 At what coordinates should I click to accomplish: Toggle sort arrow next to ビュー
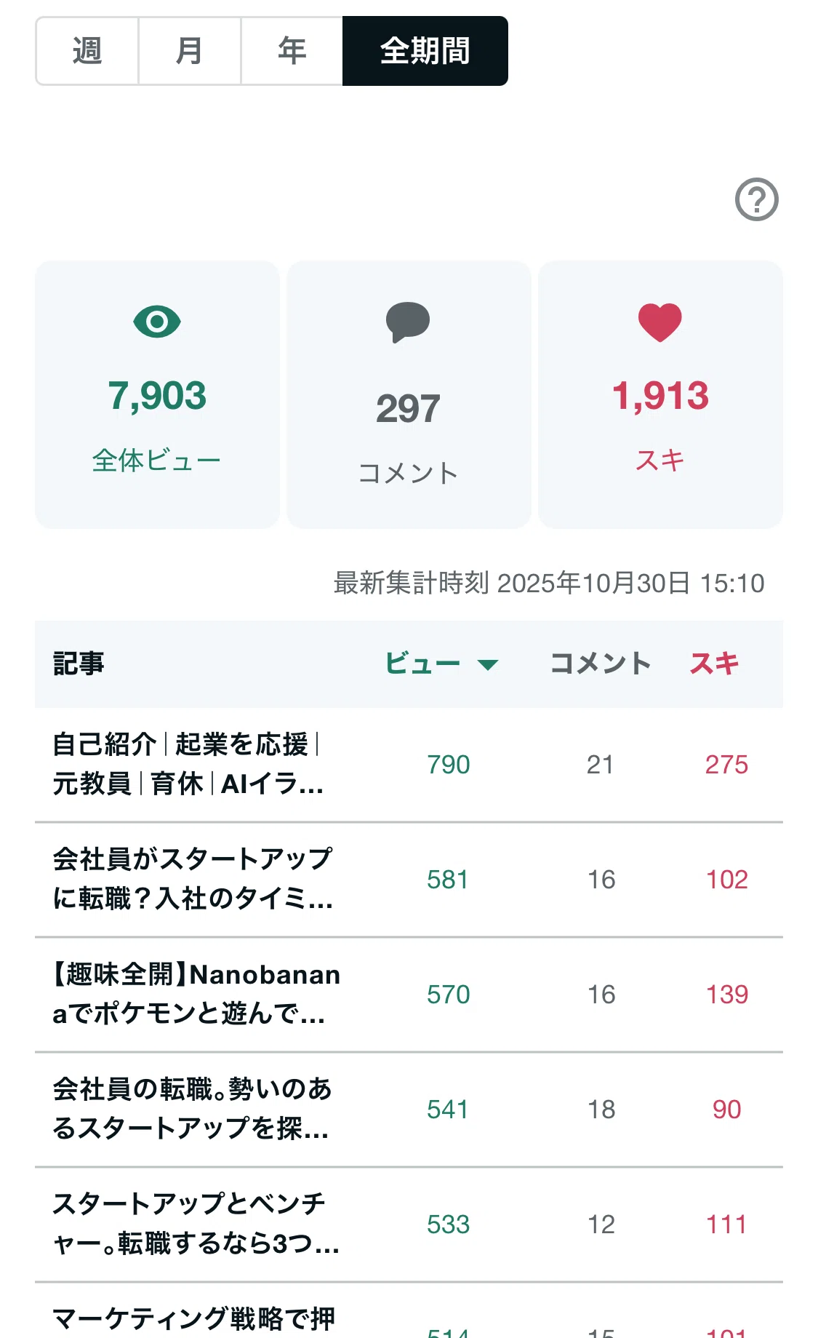click(487, 664)
